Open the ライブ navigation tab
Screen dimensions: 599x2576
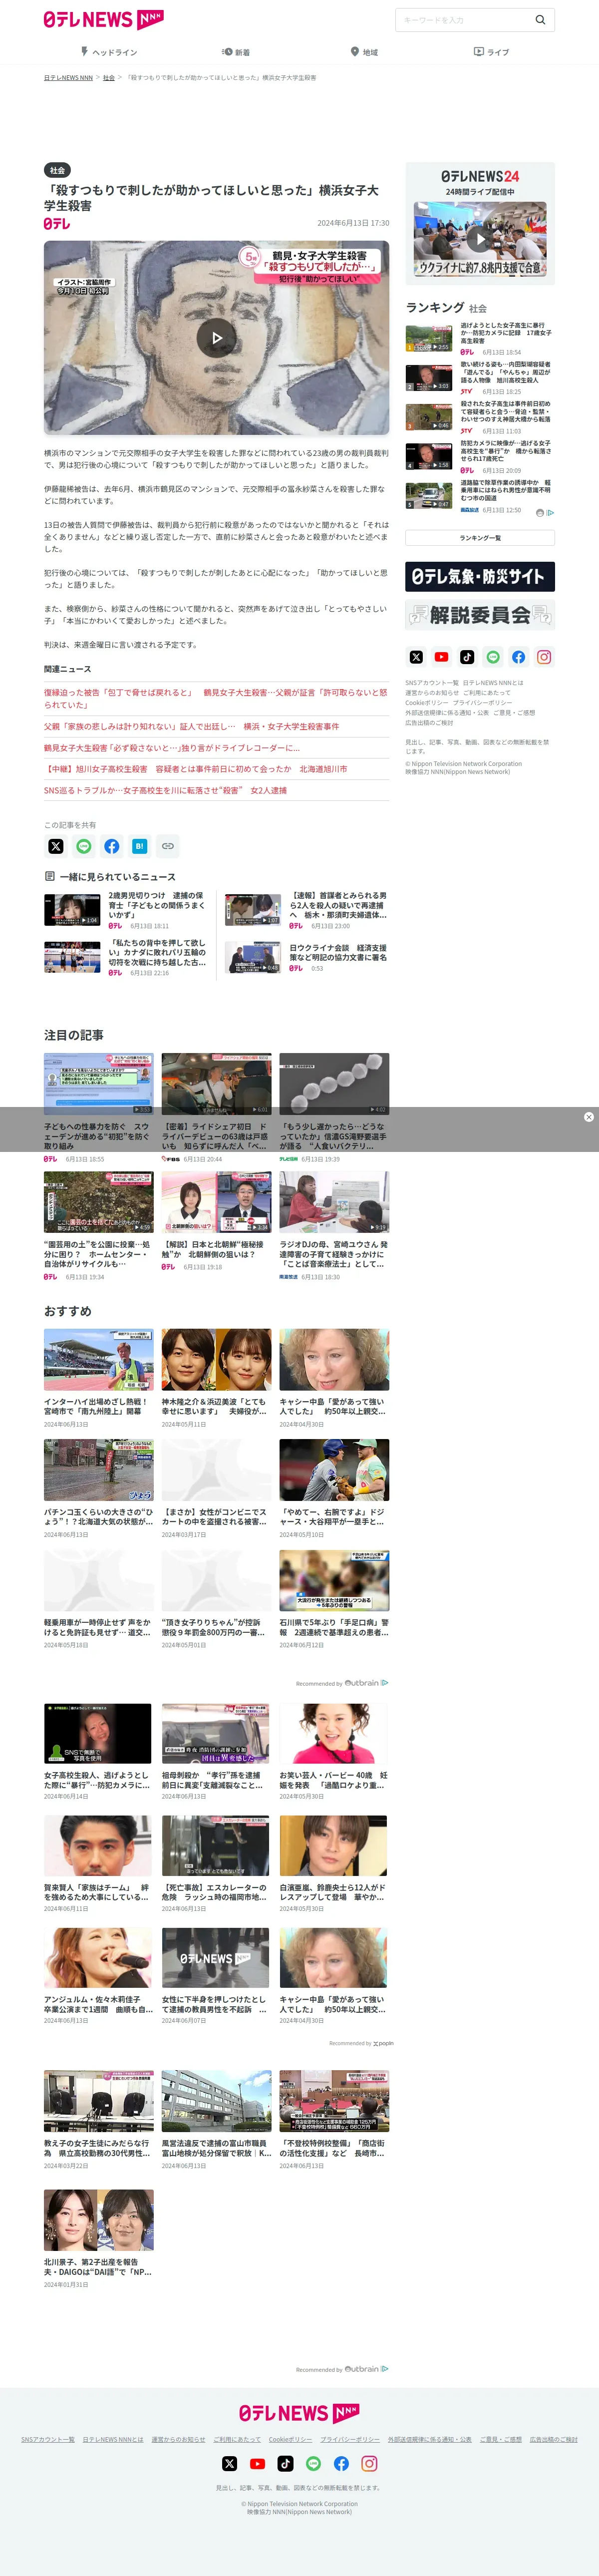pyautogui.click(x=491, y=52)
